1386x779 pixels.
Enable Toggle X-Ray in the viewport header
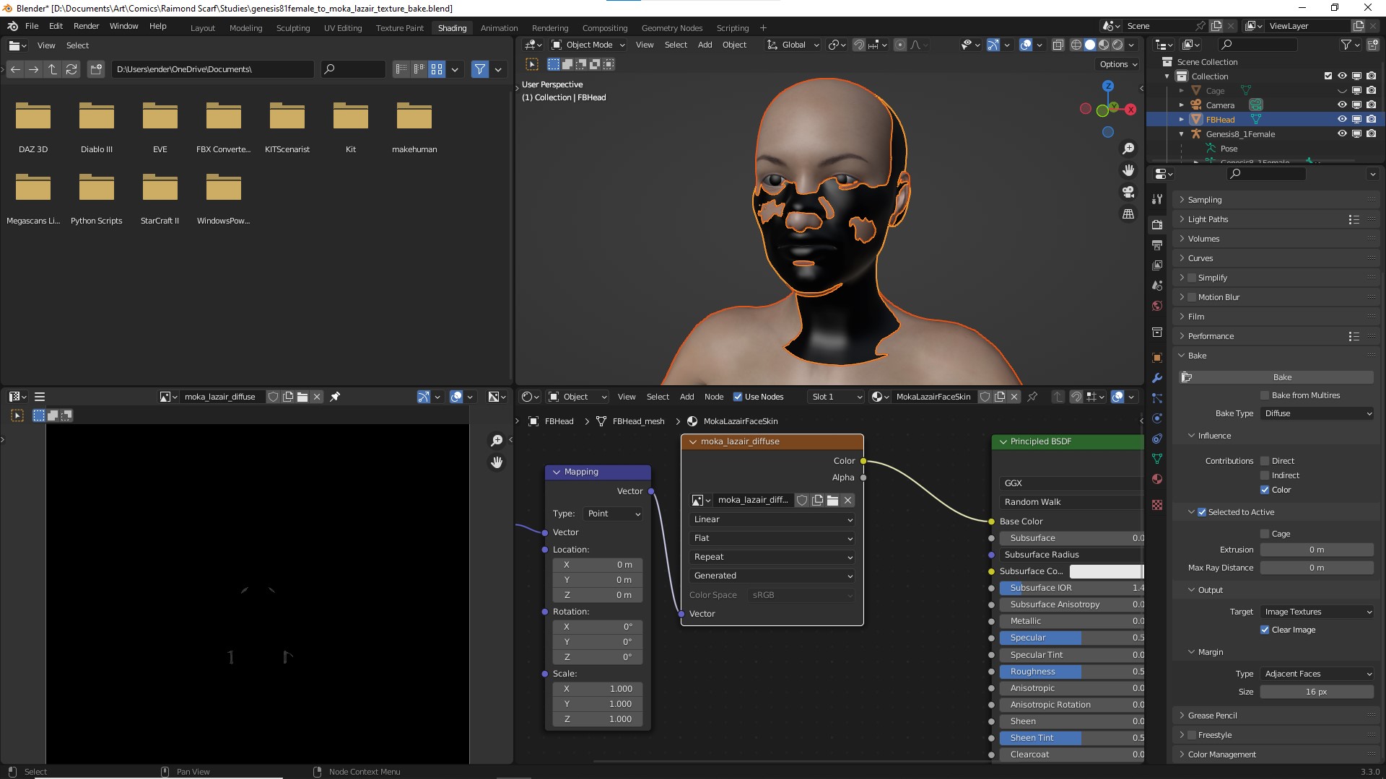(x=1058, y=45)
